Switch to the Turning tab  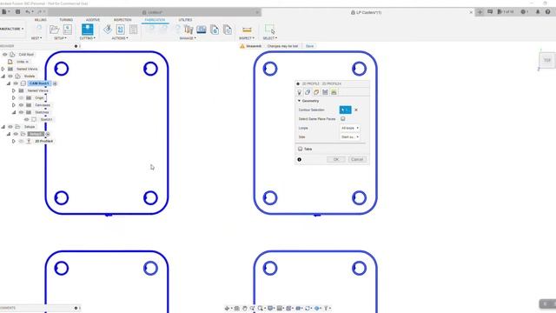66,20
